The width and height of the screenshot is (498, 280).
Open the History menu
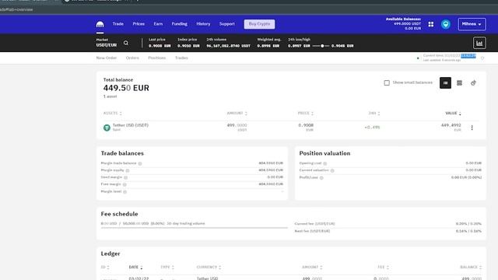pyautogui.click(x=203, y=24)
